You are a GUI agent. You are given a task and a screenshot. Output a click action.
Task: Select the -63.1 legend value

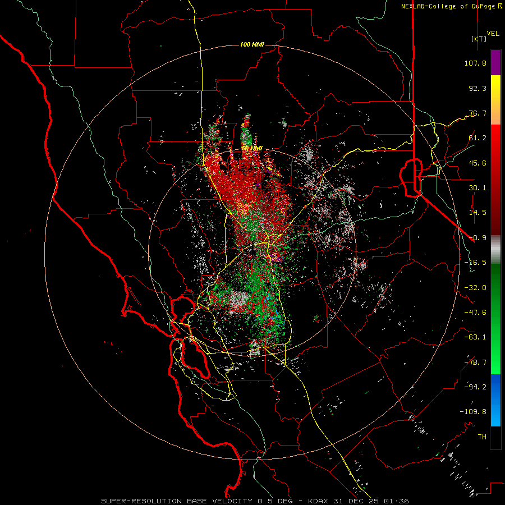[x=475, y=337]
